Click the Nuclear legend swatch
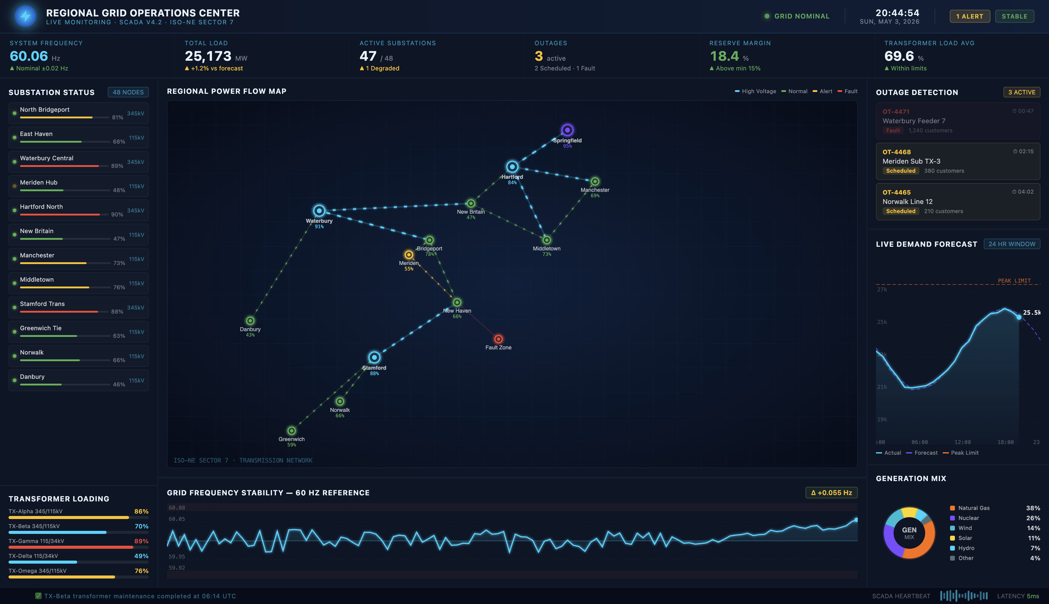 [x=952, y=518]
